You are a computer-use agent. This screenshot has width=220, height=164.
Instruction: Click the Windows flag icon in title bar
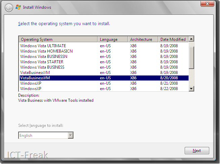tap(19, 7)
